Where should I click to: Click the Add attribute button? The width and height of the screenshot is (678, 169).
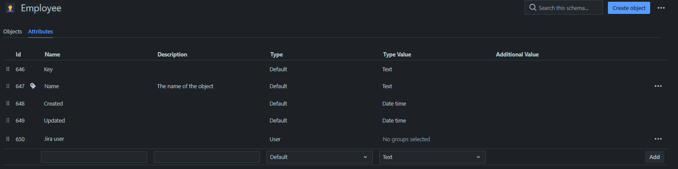click(654, 157)
